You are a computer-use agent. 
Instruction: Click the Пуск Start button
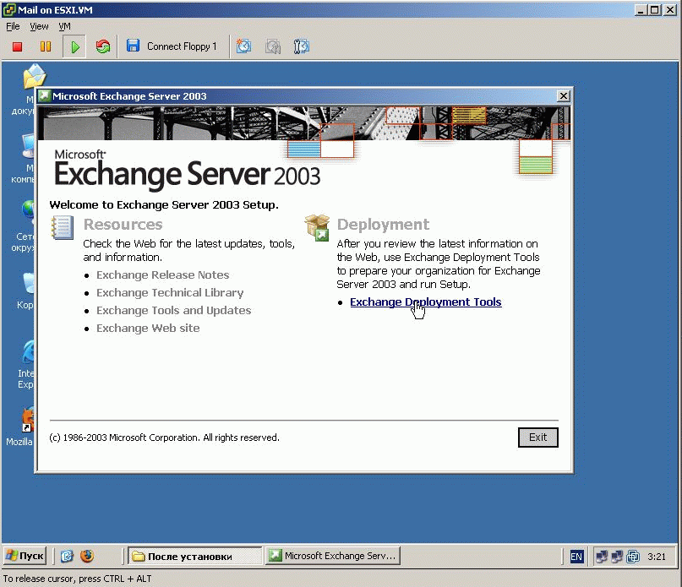coord(25,556)
